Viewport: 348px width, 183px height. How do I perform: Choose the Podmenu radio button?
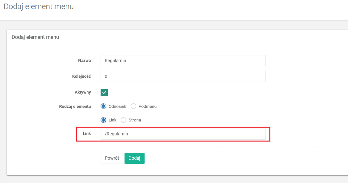133,106
